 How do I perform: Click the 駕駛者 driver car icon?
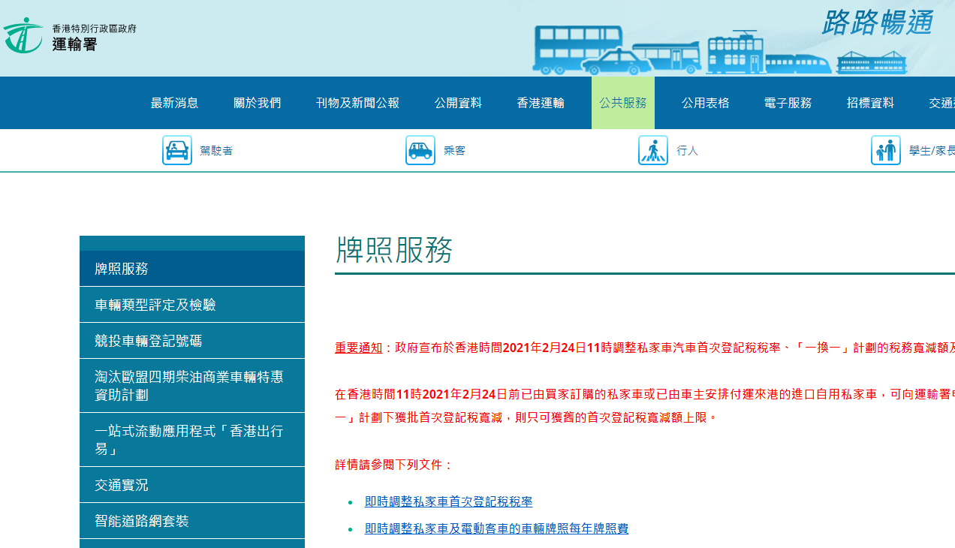click(x=177, y=150)
